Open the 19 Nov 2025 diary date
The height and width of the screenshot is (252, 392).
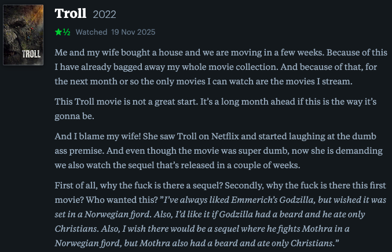(134, 32)
